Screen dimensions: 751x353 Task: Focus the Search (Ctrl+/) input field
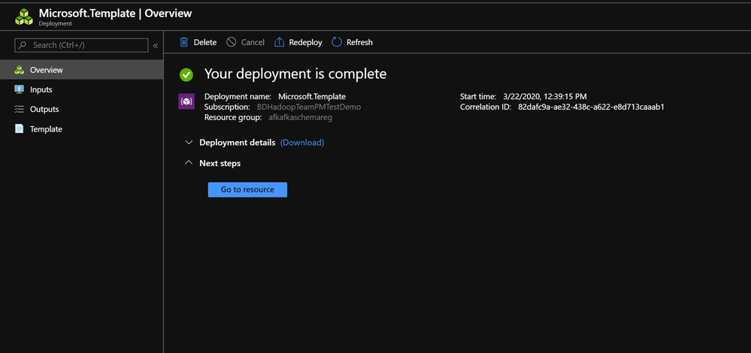[x=81, y=45]
